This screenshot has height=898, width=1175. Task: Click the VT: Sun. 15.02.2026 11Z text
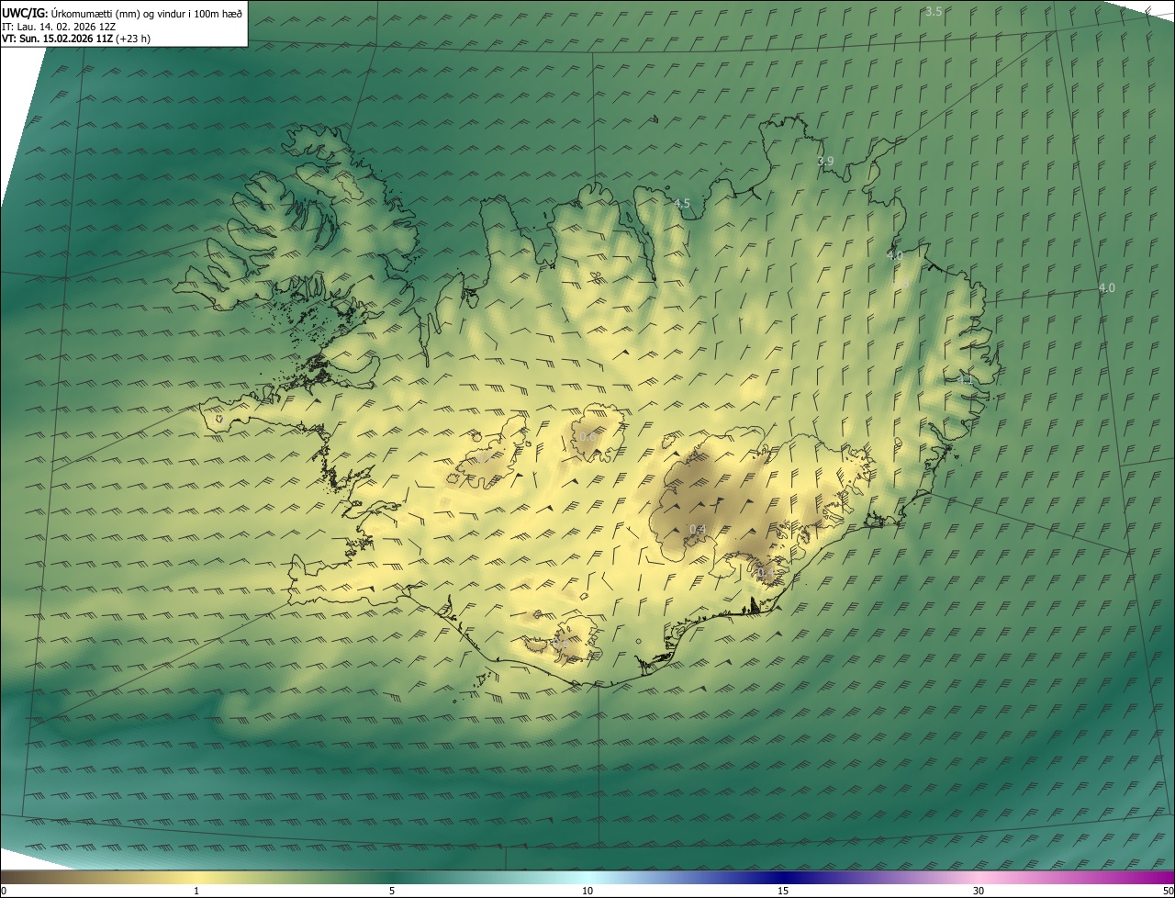tap(58, 39)
